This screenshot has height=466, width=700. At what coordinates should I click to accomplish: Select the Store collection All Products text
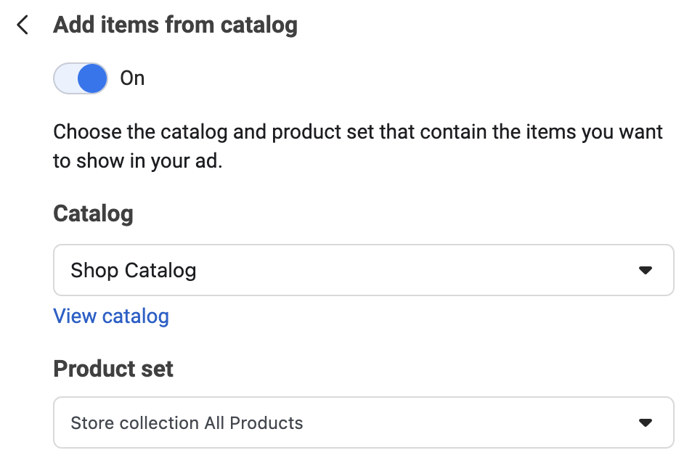tap(187, 422)
